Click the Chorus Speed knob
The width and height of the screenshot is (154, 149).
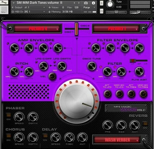click(x=19, y=137)
